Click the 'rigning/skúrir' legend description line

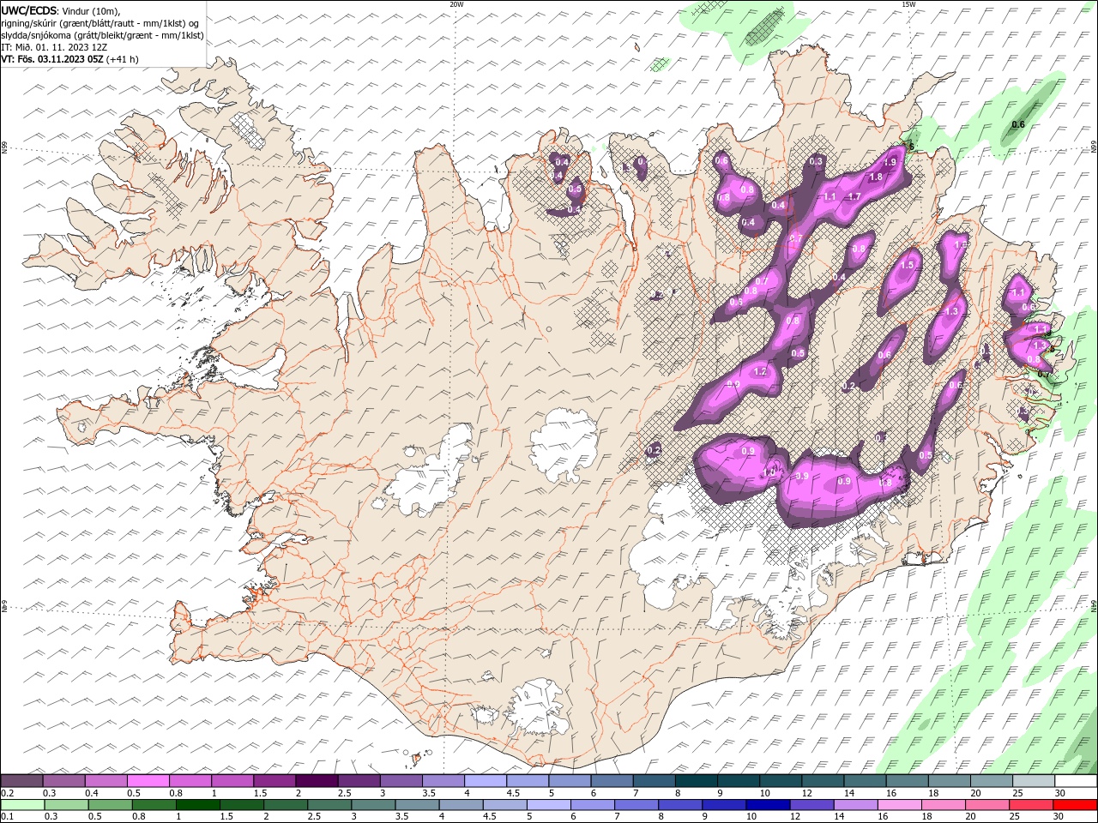click(100, 23)
